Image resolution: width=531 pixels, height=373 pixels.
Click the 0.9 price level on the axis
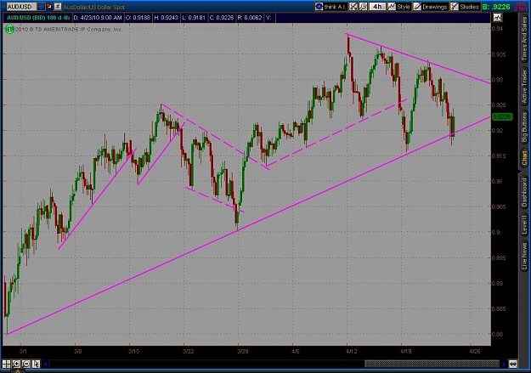pyautogui.click(x=495, y=232)
